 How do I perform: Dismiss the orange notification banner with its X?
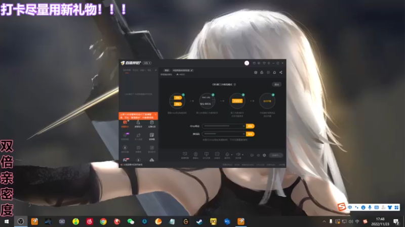(x=155, y=115)
